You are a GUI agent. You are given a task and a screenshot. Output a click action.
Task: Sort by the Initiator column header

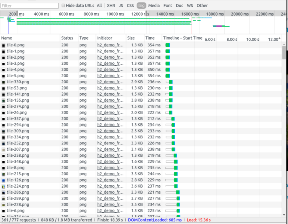click(111, 38)
